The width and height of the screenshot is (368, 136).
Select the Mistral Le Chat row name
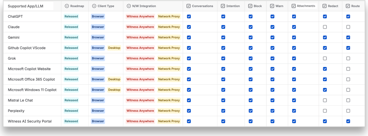(x=20, y=100)
